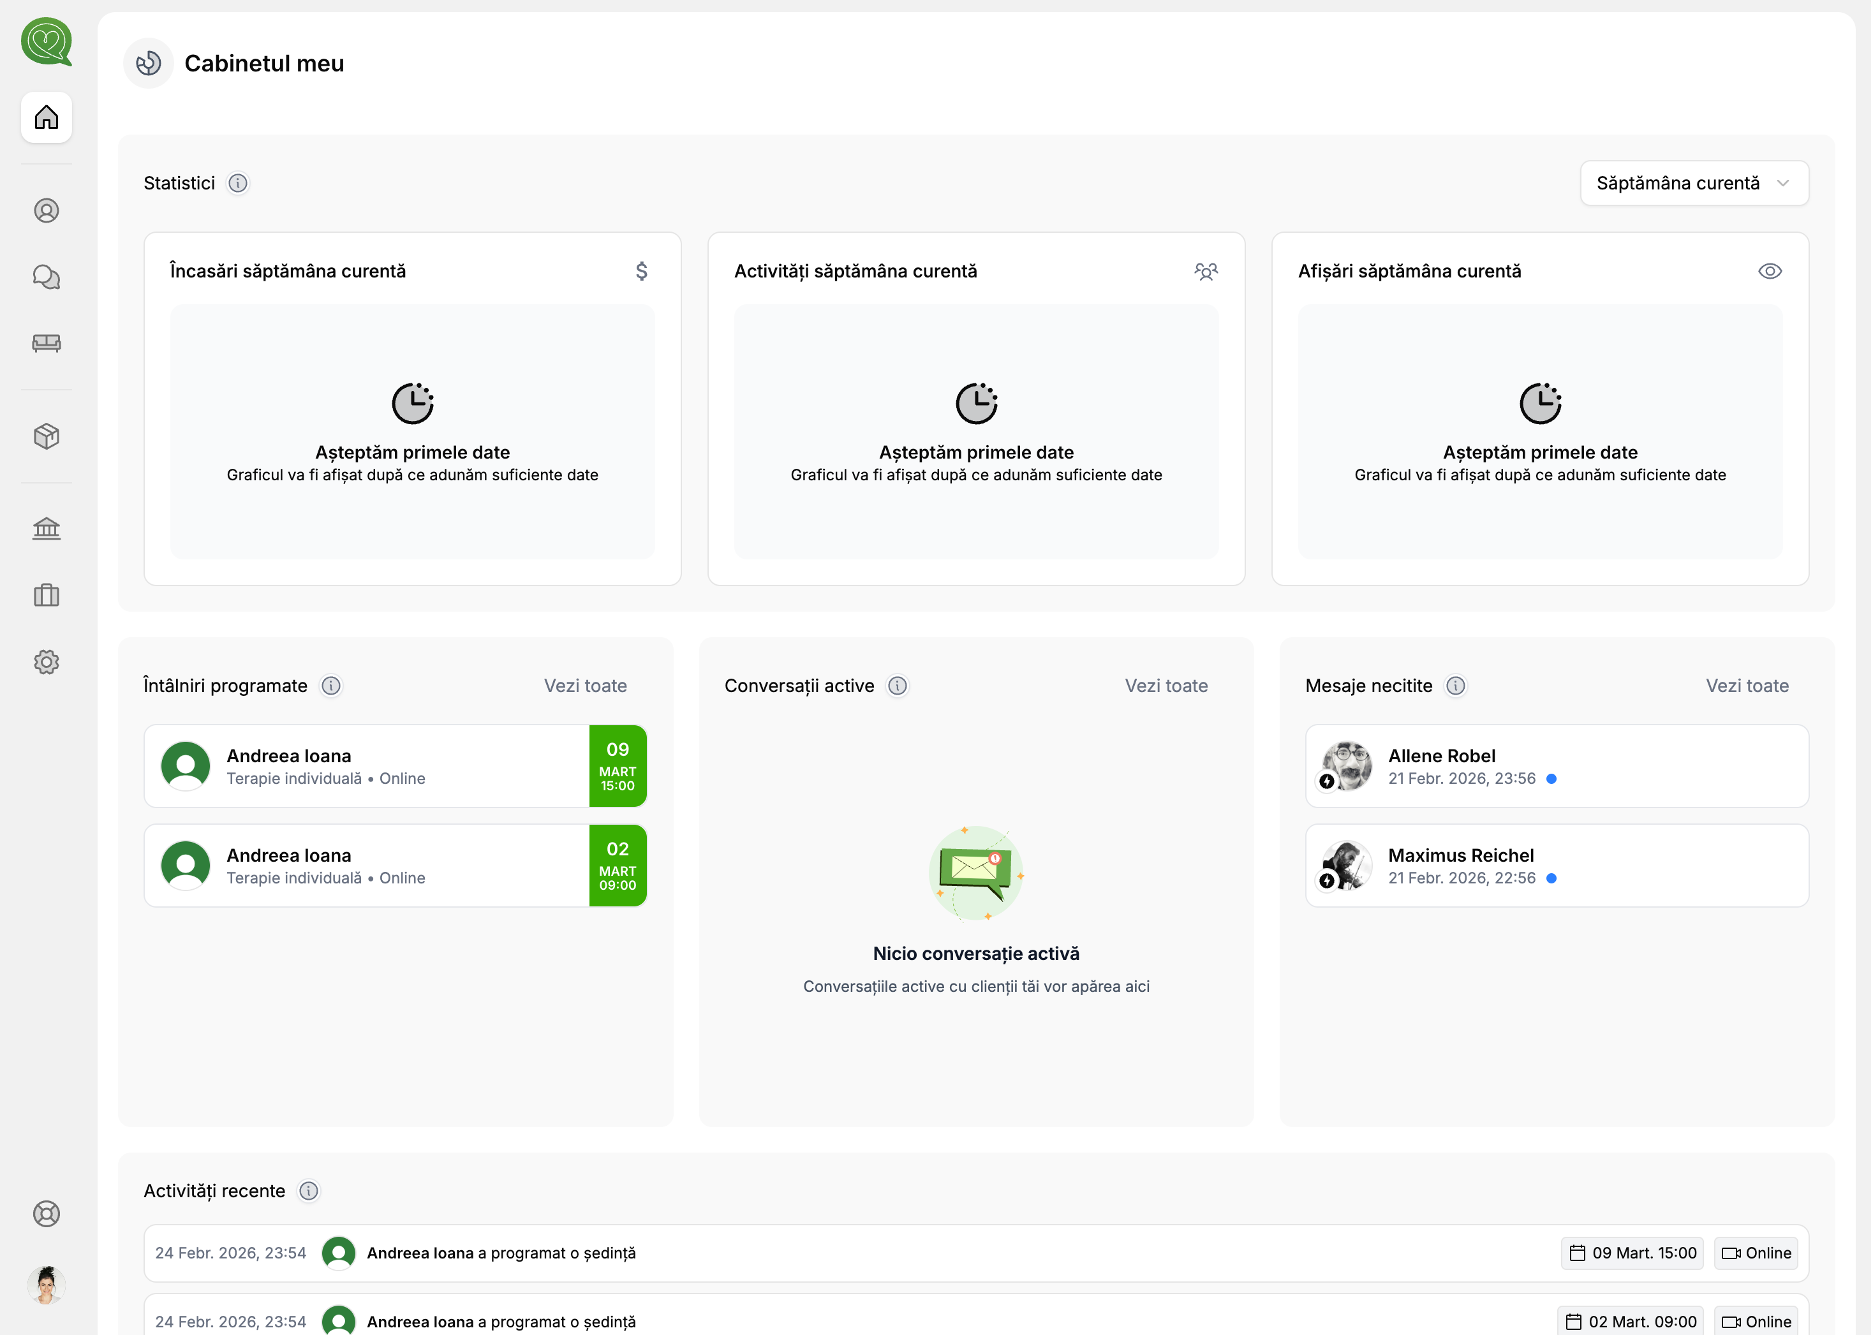Open the conversations chat icon in sidebar
This screenshot has width=1873, height=1335.
(x=46, y=277)
